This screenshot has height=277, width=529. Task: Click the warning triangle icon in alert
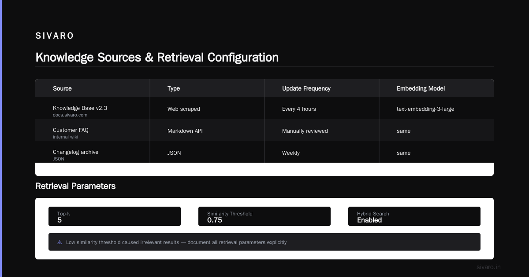(x=60, y=242)
